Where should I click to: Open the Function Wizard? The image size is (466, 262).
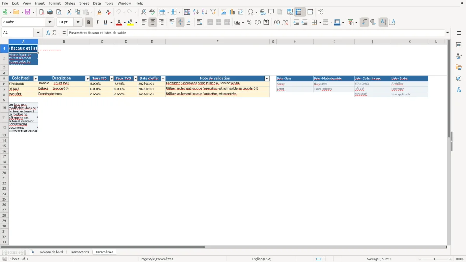point(48,33)
